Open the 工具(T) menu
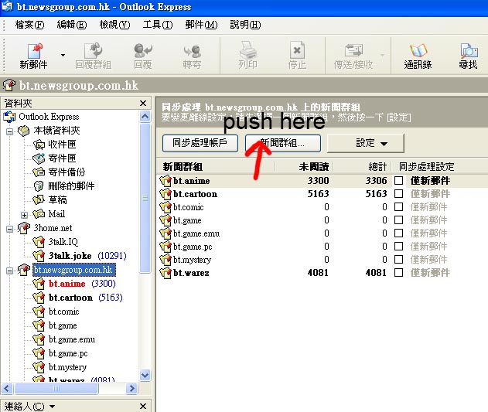This screenshot has width=488, height=412. point(158,24)
